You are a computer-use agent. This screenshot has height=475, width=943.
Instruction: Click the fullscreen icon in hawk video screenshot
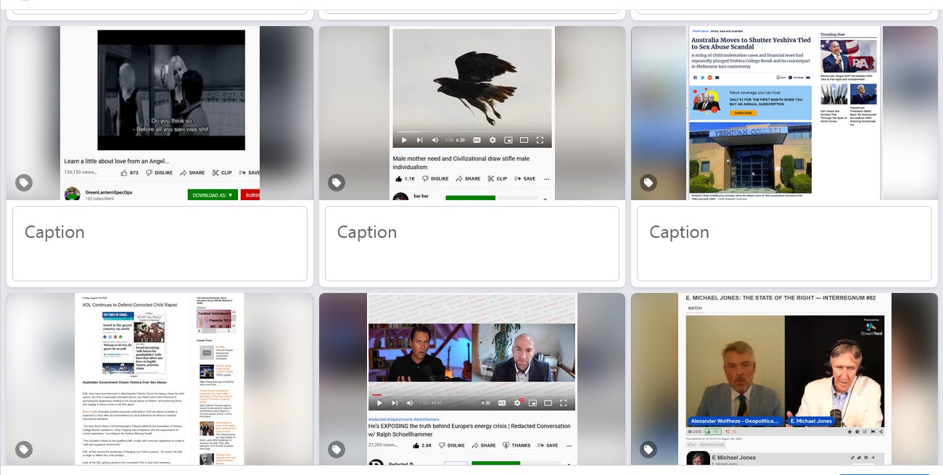click(x=540, y=140)
